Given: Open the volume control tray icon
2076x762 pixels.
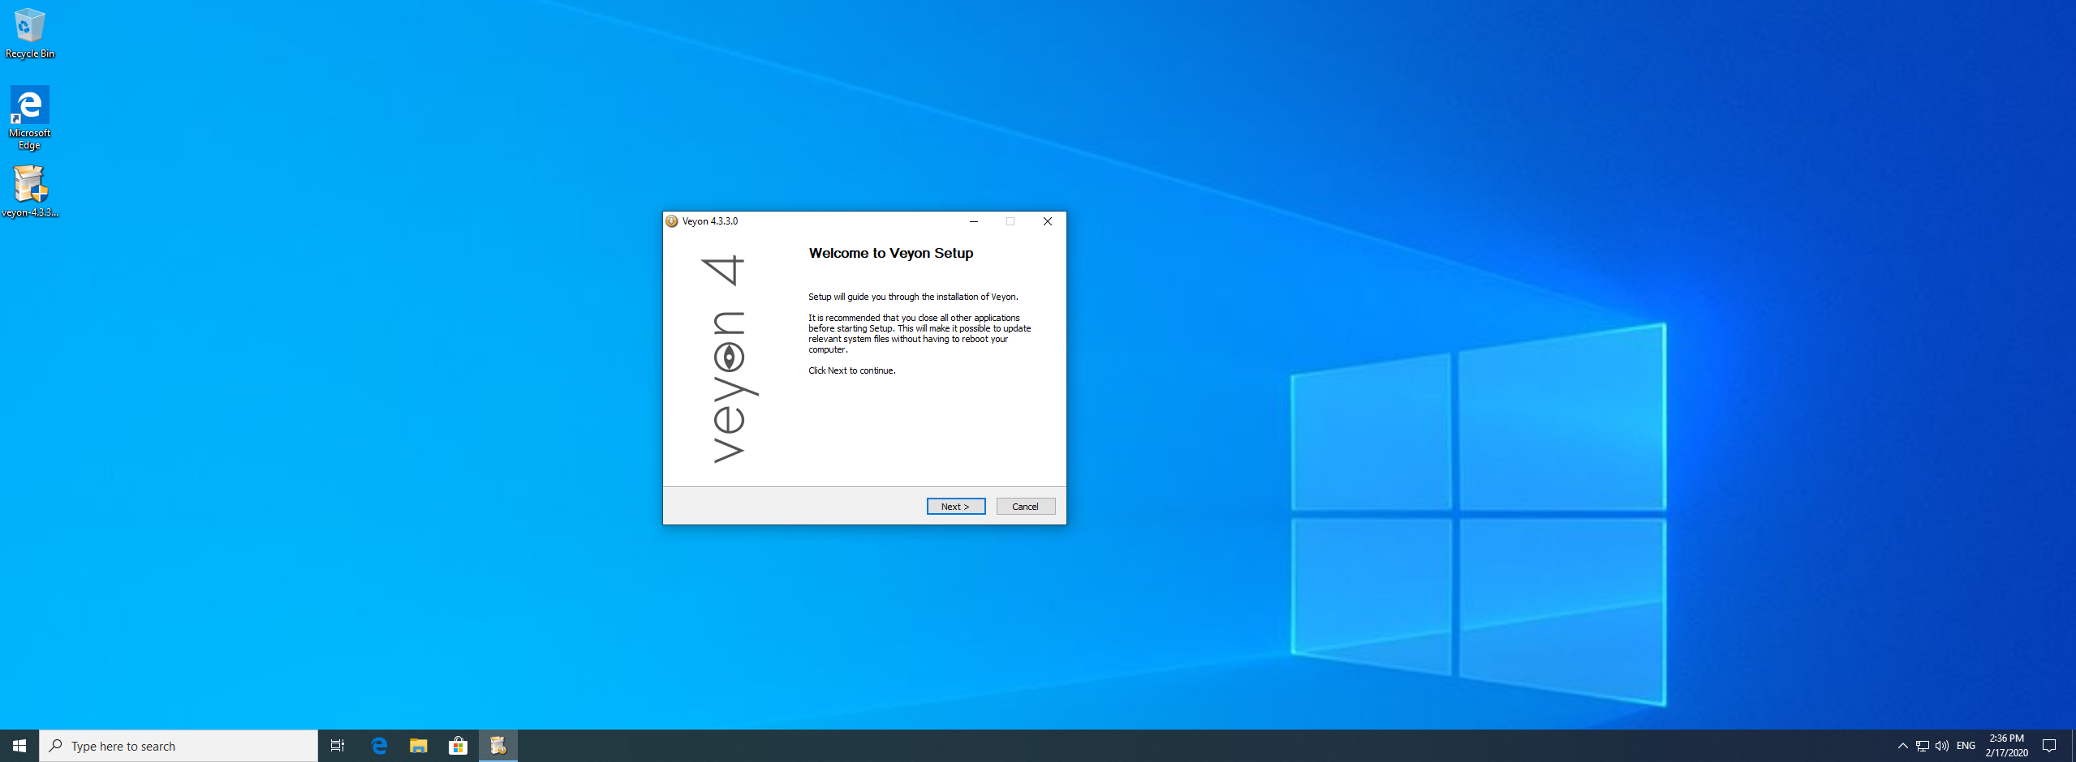Looking at the screenshot, I should 1942,746.
